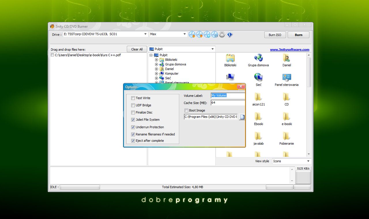The width and height of the screenshot is (369, 219).
Task: Click the Kurs C++.pdf file path text
Action: 88,55
